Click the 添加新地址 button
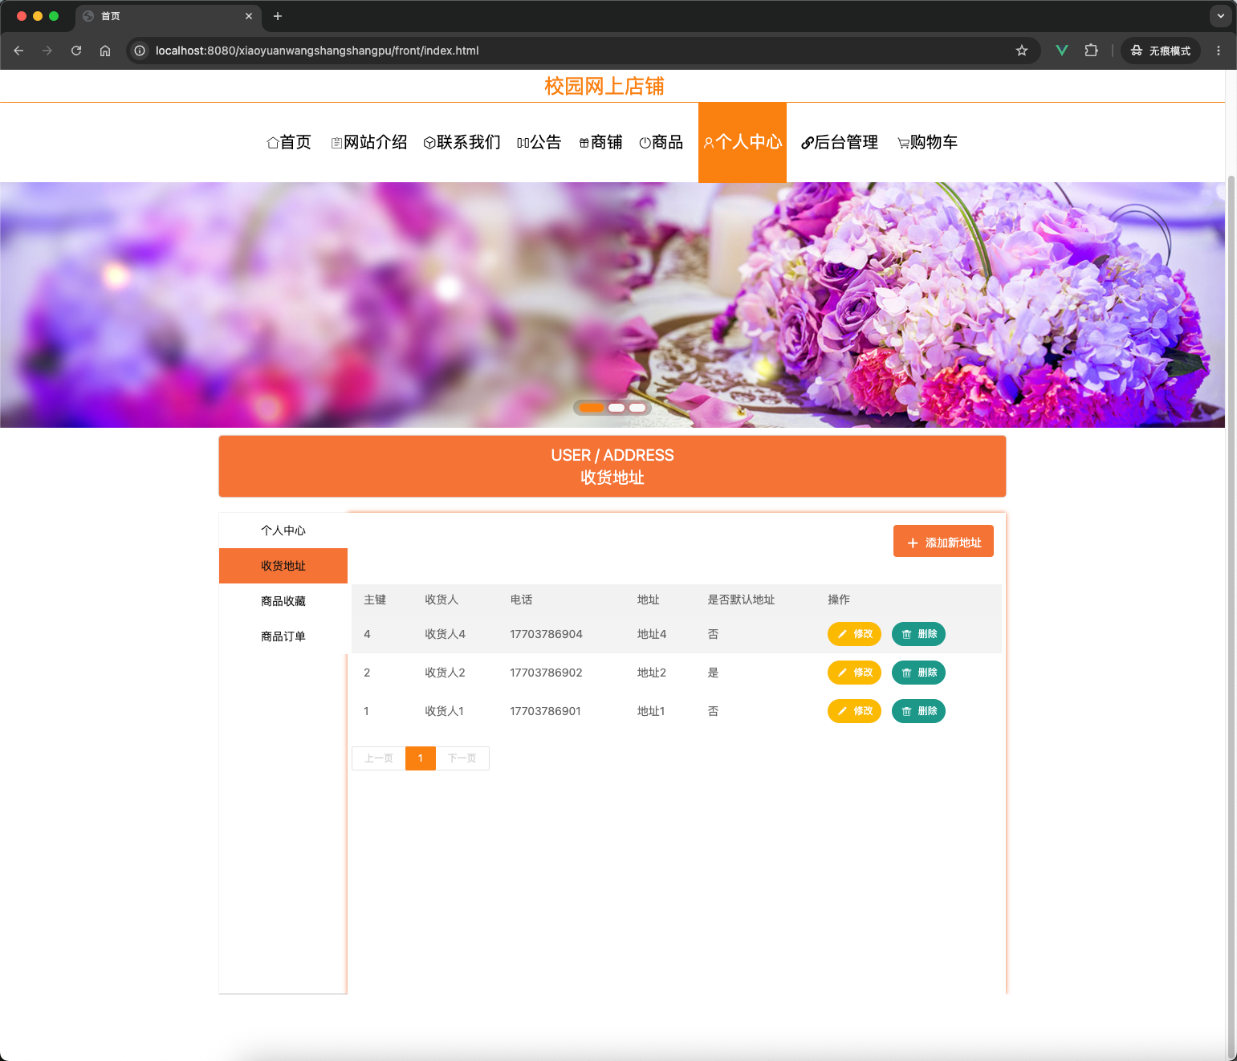 tap(943, 541)
